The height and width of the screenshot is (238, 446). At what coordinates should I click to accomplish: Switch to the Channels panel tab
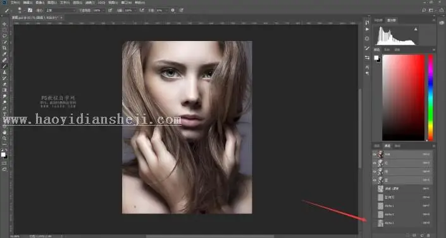coord(387,146)
